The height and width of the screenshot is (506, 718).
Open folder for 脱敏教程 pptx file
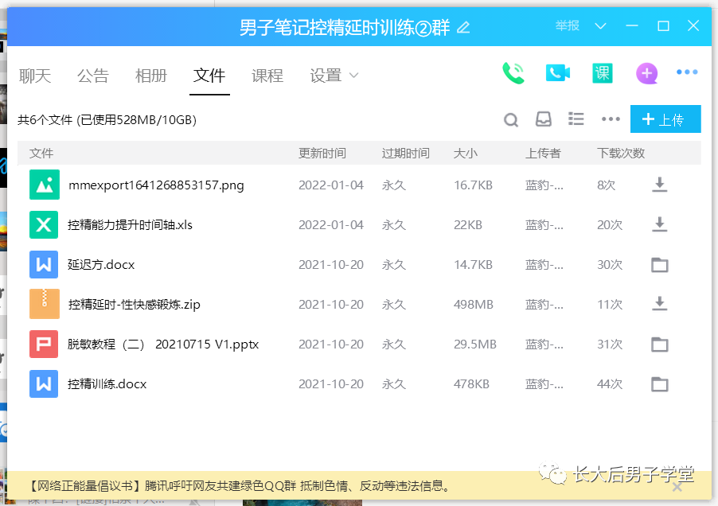click(x=659, y=344)
